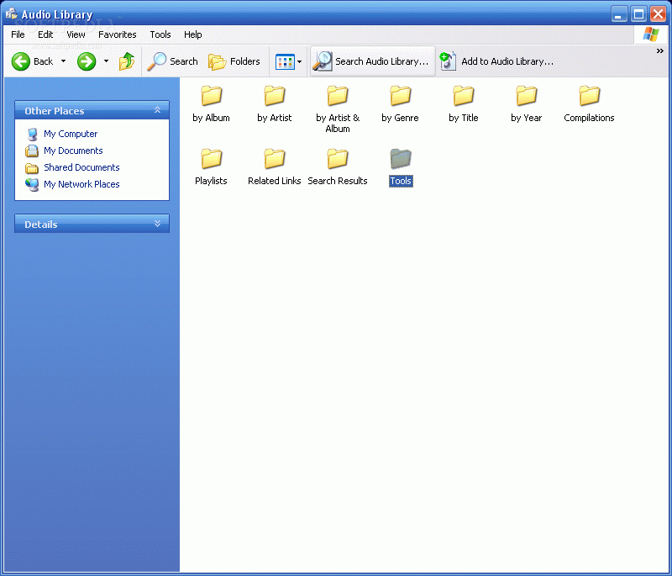Screen dimensions: 672x576
Task: Click the Views icon in toolbar
Action: point(285,61)
